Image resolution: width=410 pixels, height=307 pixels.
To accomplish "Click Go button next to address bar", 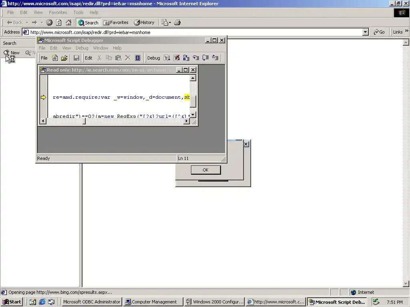I will point(379,32).
